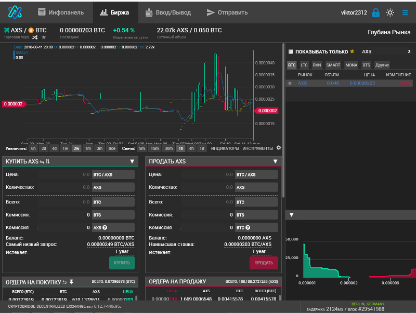The height and width of the screenshot is (313, 416).
Task: Collapse the КУПИТЬ AXS panel arrow
Action: coord(132,161)
